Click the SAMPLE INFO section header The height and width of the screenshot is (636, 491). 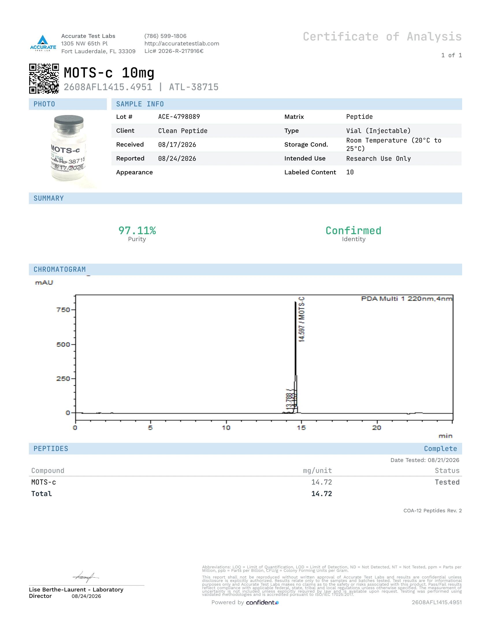(287, 104)
